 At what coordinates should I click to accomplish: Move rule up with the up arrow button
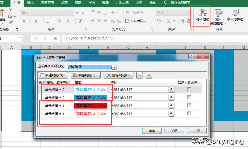pos(139,75)
